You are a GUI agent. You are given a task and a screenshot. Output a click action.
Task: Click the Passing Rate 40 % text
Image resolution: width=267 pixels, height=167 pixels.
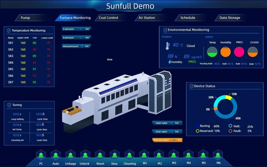pyautogui.click(x=210, y=64)
